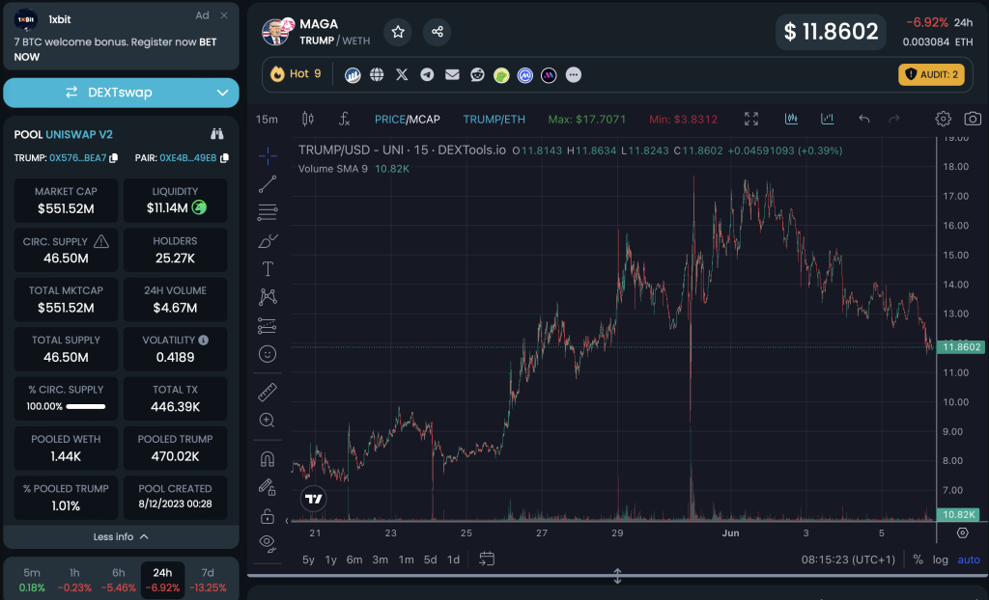Click the liquidity lock green badge
989x600 pixels.
click(199, 207)
